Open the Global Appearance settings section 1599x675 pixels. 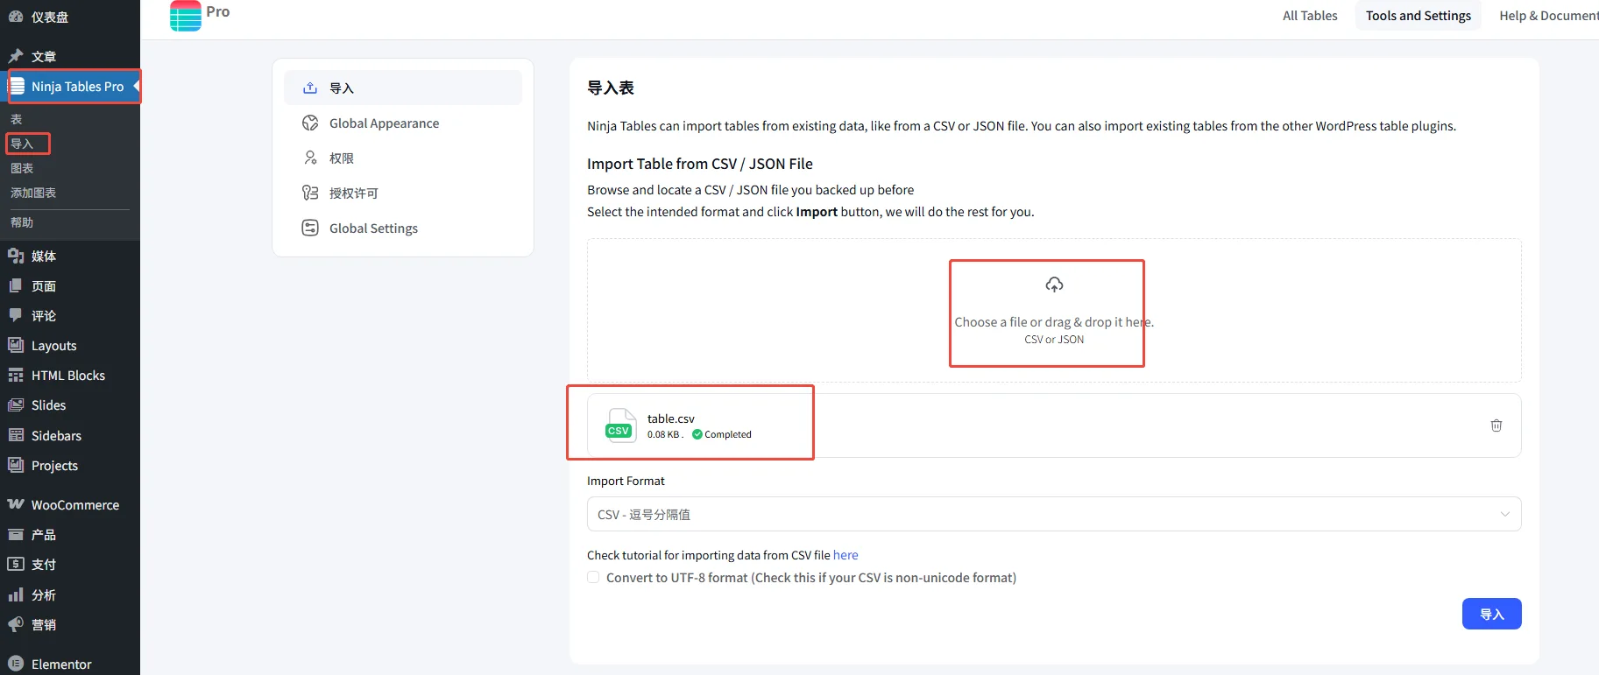click(x=403, y=123)
